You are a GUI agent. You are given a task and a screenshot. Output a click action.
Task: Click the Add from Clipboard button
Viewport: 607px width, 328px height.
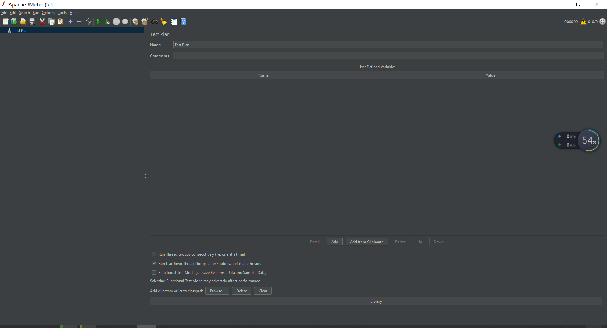(367, 242)
